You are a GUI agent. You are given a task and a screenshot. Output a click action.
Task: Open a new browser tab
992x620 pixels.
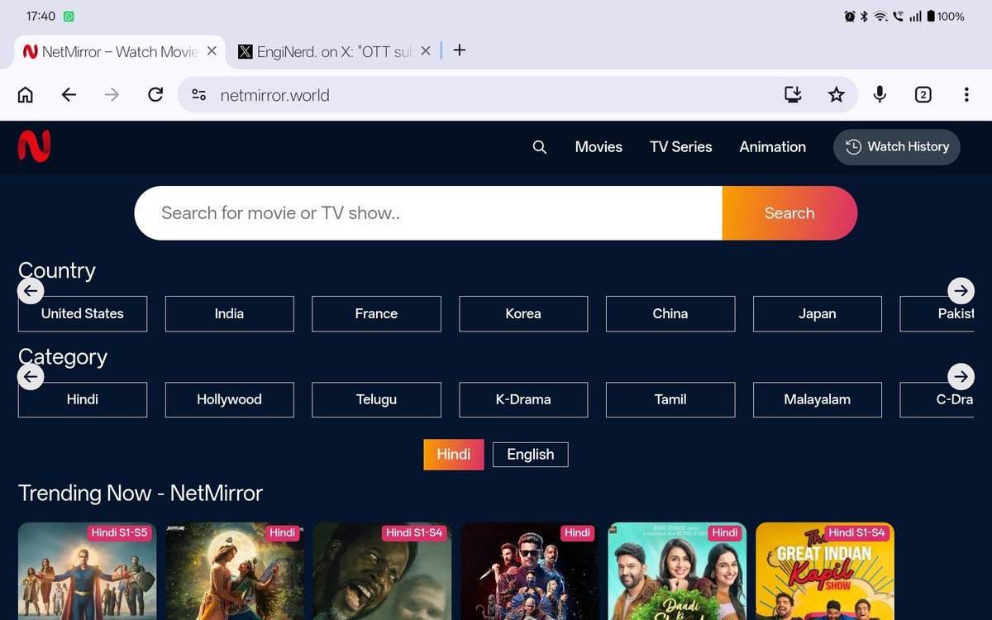click(460, 50)
